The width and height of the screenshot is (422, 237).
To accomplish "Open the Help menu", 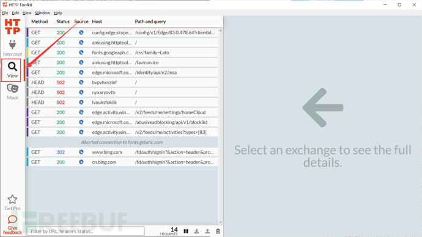I will pos(57,13).
